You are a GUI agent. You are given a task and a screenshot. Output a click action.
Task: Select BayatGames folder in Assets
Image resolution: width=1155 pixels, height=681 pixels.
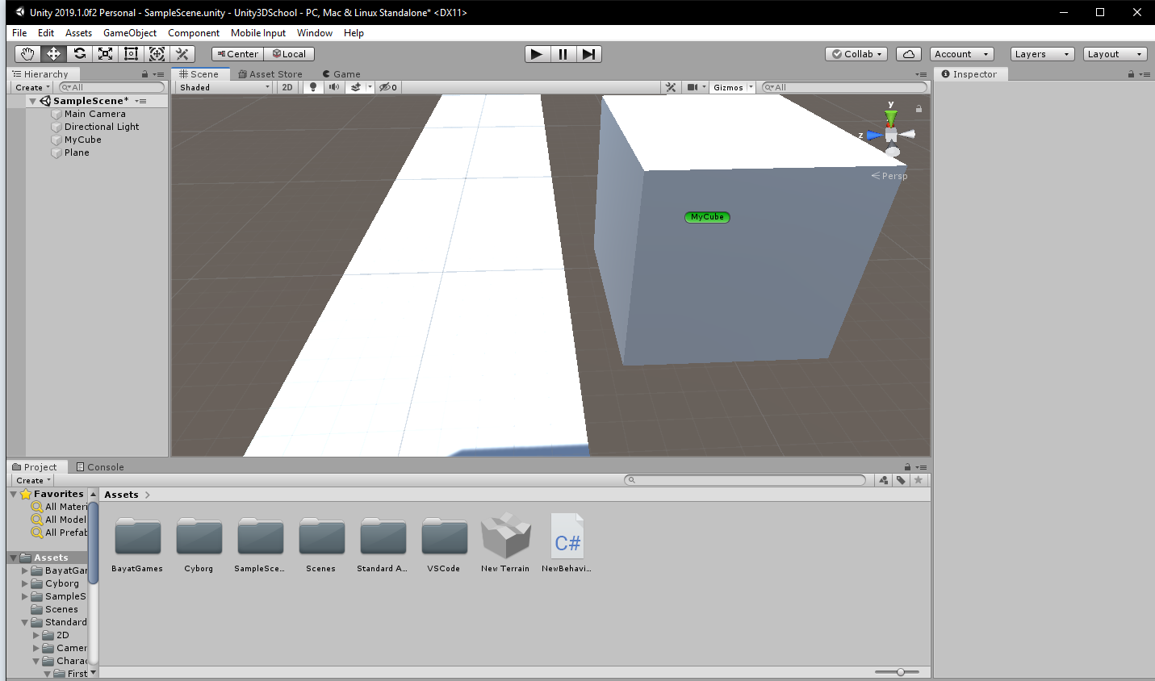pos(137,543)
